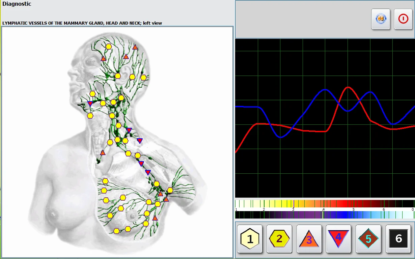Image resolution: width=415 pixels, height=259 pixels.
Task: Select the yellow hexagon level 2 button
Action: pos(279,239)
